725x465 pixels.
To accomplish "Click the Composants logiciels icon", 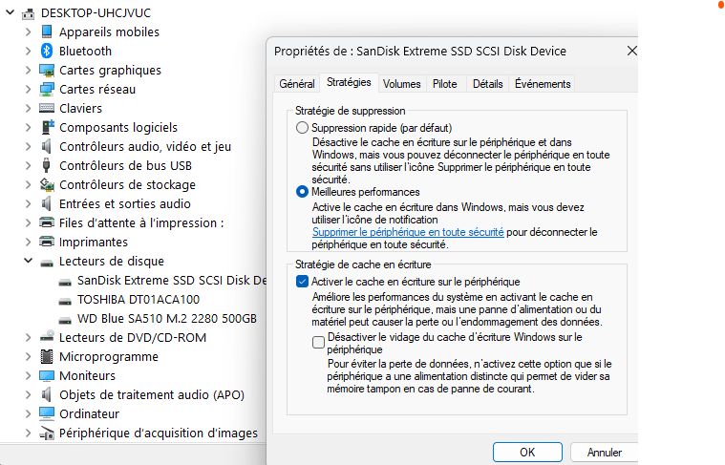I will [48, 127].
